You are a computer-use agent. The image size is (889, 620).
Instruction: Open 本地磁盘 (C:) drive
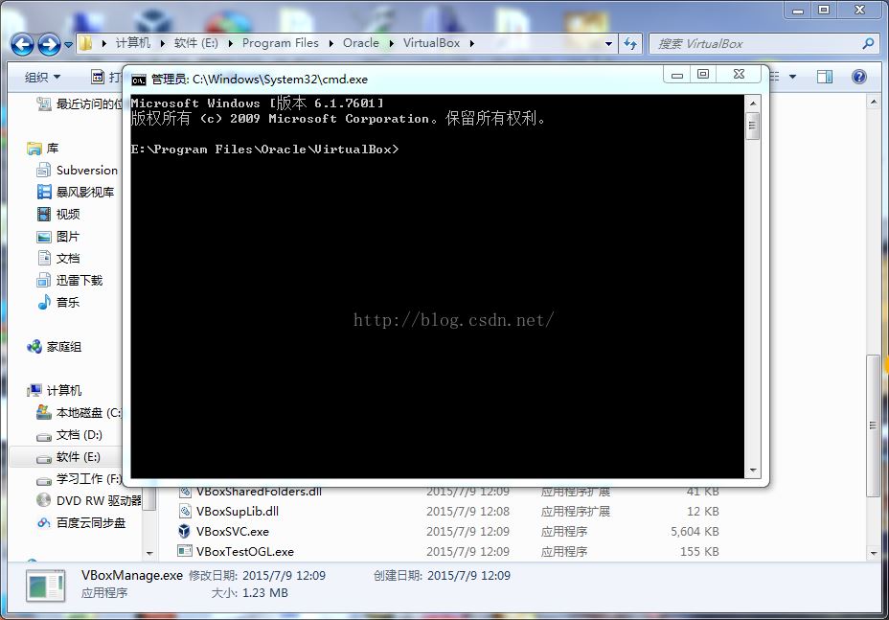coord(80,413)
